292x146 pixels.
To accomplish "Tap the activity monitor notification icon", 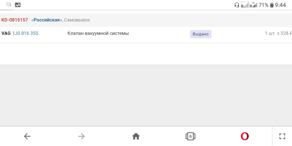I will 18,5.
